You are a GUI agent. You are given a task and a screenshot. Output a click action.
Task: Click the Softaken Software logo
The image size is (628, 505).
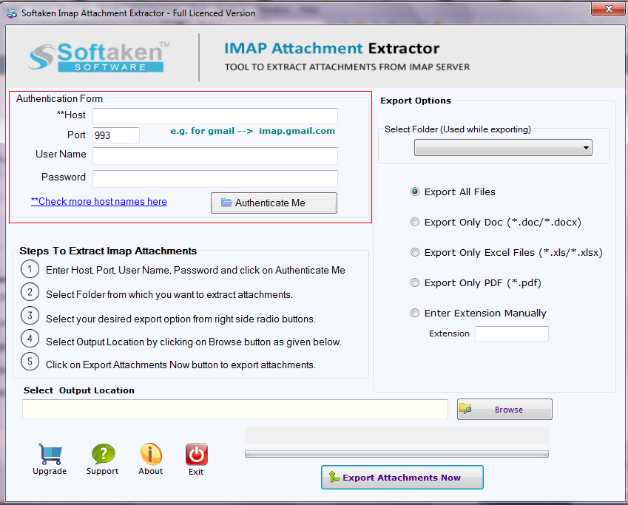[x=99, y=57]
